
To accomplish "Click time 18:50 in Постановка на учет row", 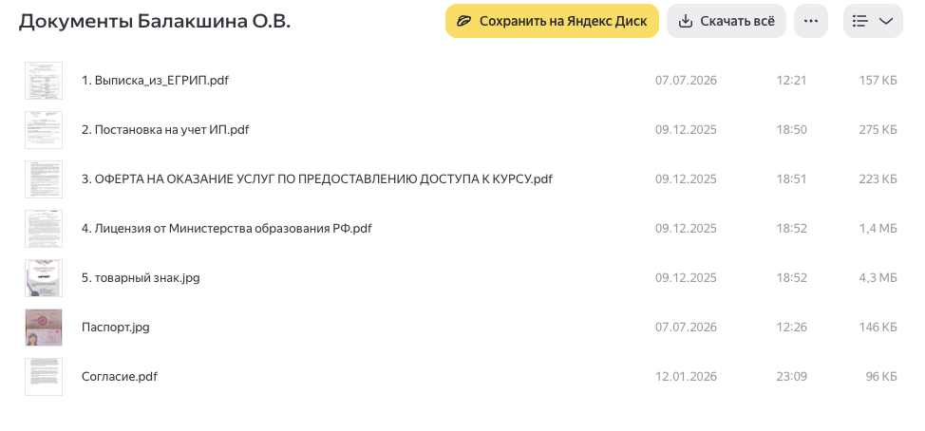I will coord(792,130).
